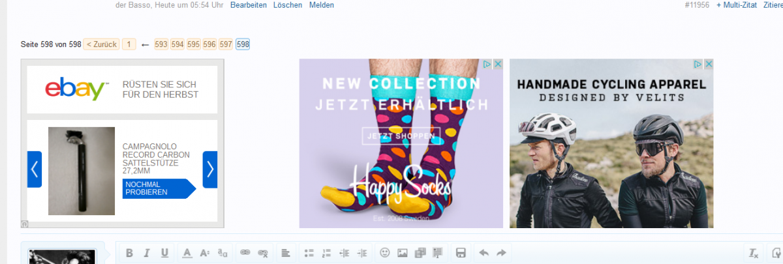The image size is (783, 264).
Task: Click the page range arrow before 593
Action: 146,44
